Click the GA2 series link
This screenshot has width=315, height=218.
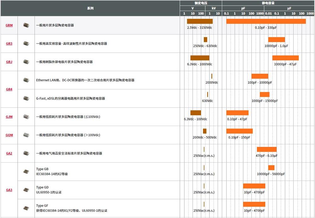point(9,153)
